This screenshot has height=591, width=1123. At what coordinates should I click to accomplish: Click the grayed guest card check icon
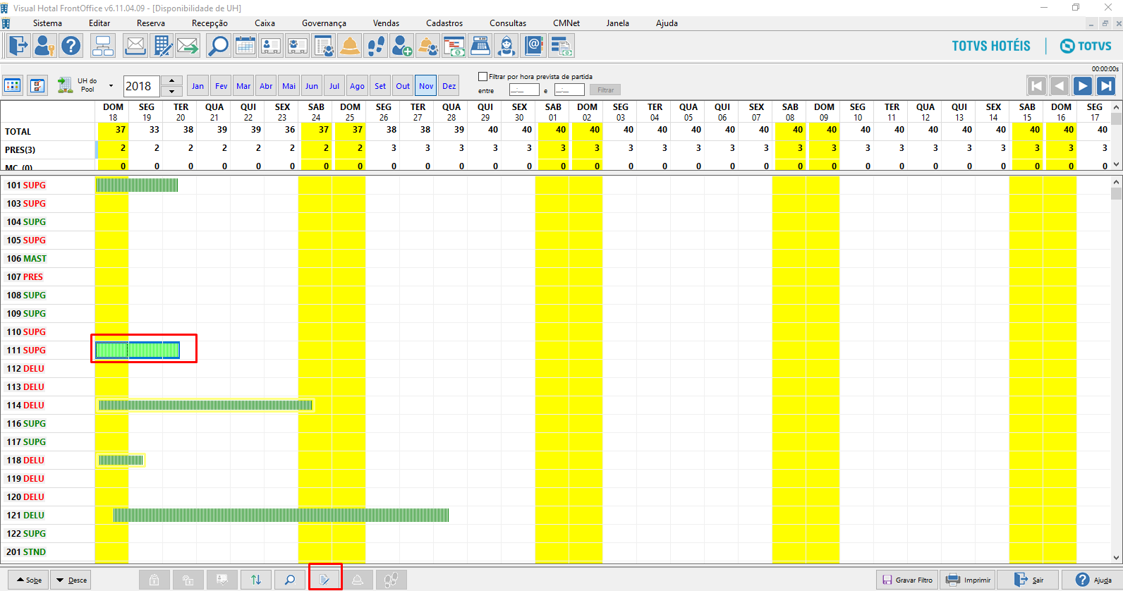pos(222,580)
